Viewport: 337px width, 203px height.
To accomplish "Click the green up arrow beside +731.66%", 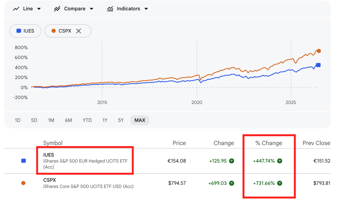I will (x=280, y=183).
